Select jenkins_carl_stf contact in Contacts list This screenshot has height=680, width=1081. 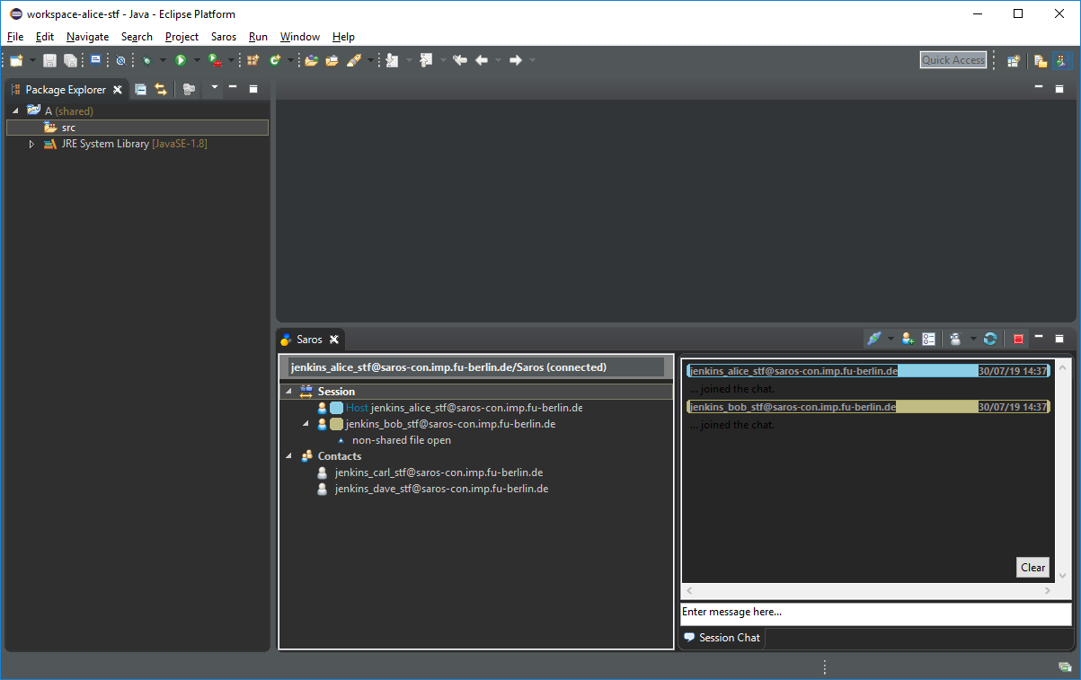point(439,472)
